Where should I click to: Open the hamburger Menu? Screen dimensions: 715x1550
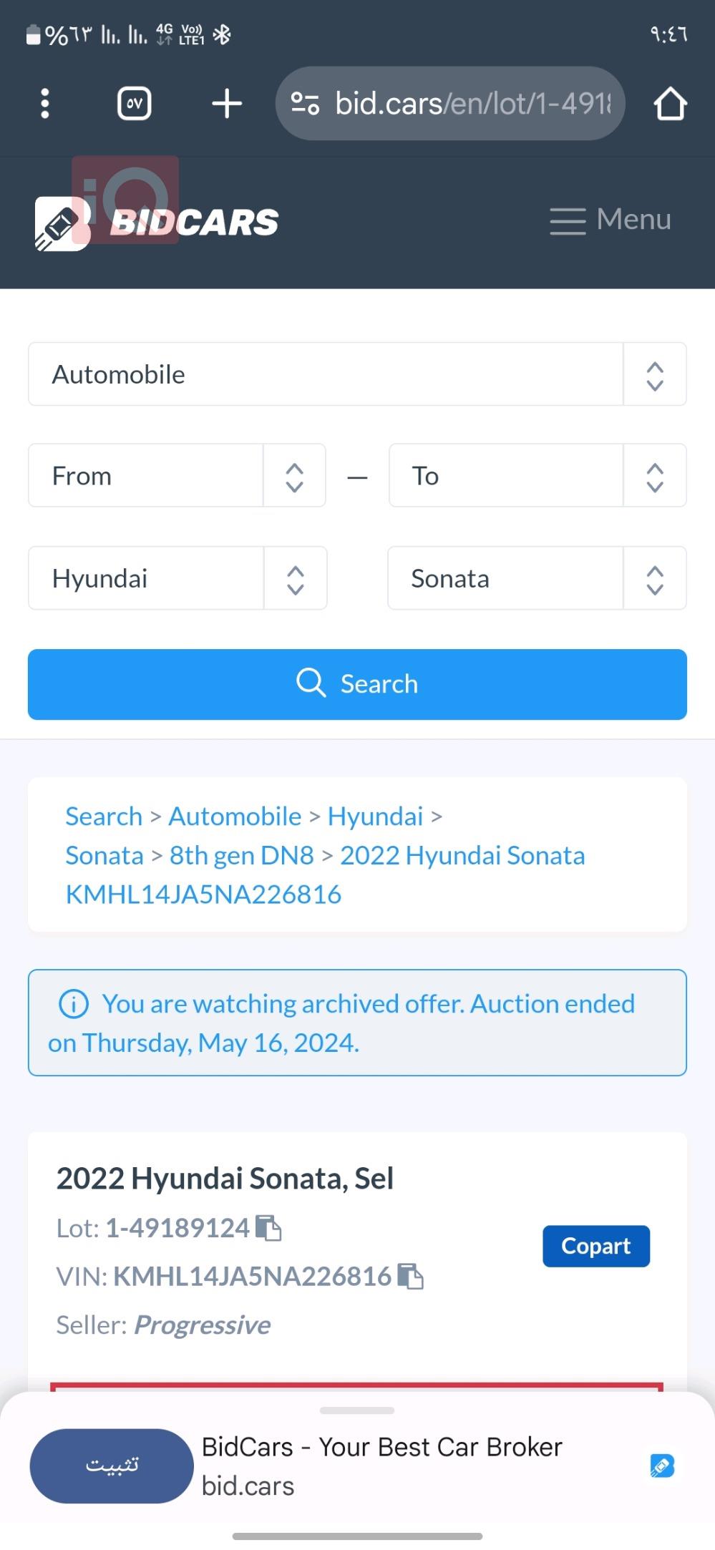[x=611, y=220]
